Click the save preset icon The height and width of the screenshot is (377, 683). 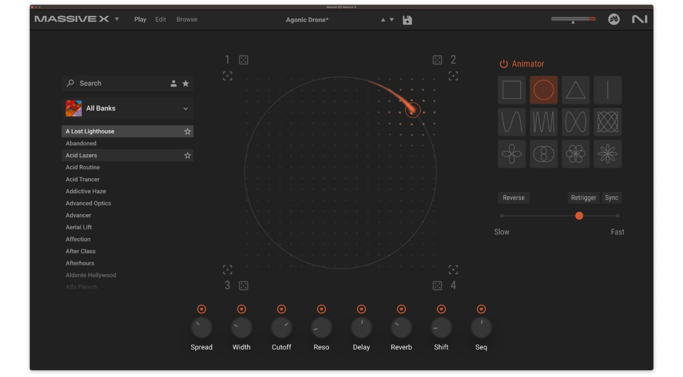tap(407, 20)
